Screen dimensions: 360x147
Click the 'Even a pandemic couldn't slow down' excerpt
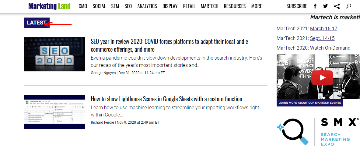[176, 62]
